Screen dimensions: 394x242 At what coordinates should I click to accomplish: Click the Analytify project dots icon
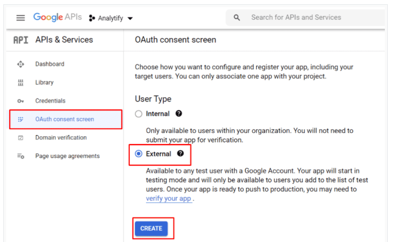[x=92, y=18]
